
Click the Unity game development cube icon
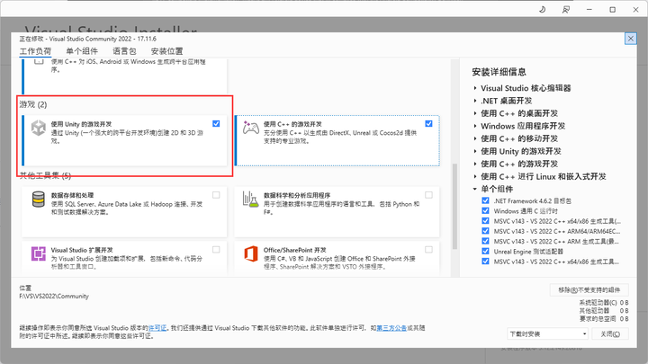[x=39, y=128]
